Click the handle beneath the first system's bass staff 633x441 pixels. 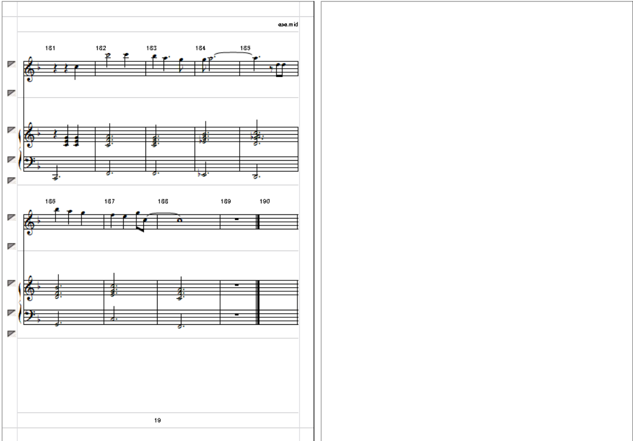[x=12, y=180]
